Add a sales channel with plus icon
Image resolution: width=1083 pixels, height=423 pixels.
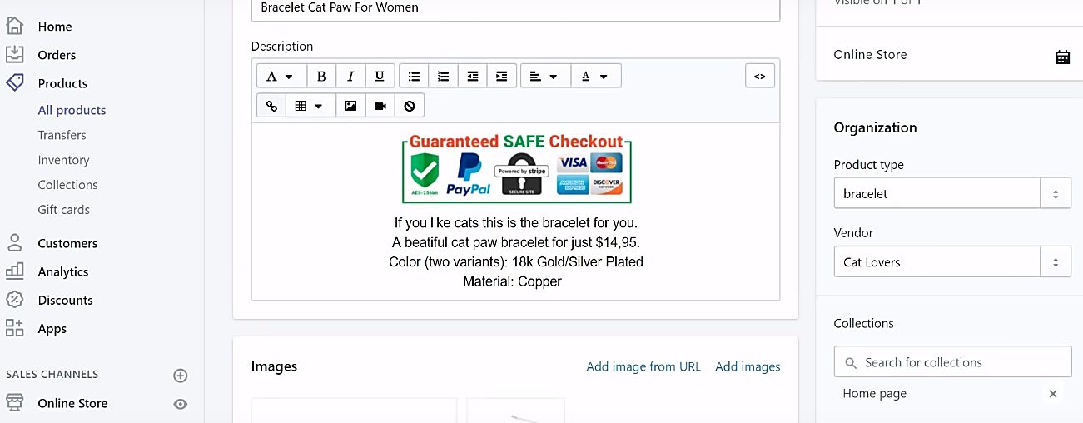tap(180, 376)
